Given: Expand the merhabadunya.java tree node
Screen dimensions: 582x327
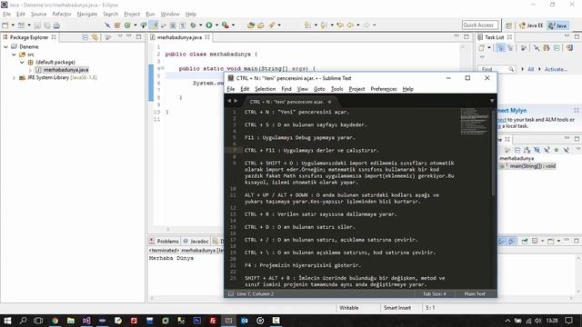Looking at the screenshot, I should pos(30,70).
